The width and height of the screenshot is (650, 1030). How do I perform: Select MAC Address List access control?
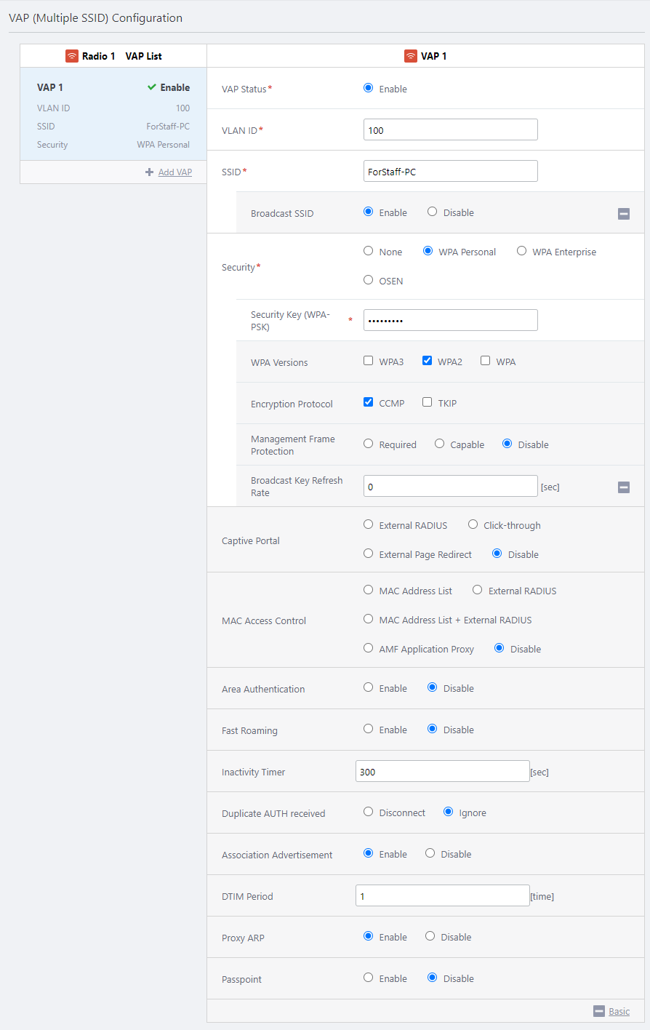[x=369, y=590]
